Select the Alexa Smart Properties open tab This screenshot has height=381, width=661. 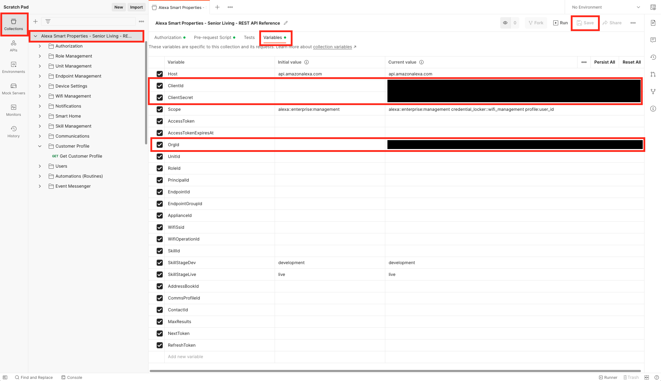pos(179,8)
